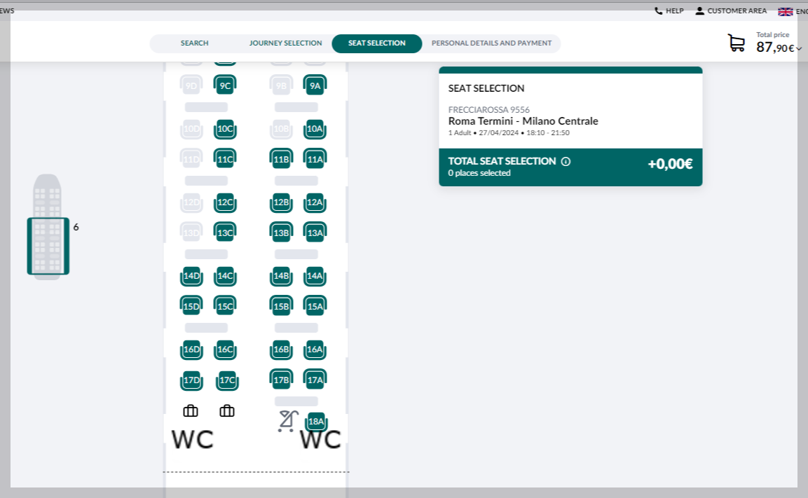Choose seat 10C
Viewport: 808px width, 498px height.
(x=225, y=130)
